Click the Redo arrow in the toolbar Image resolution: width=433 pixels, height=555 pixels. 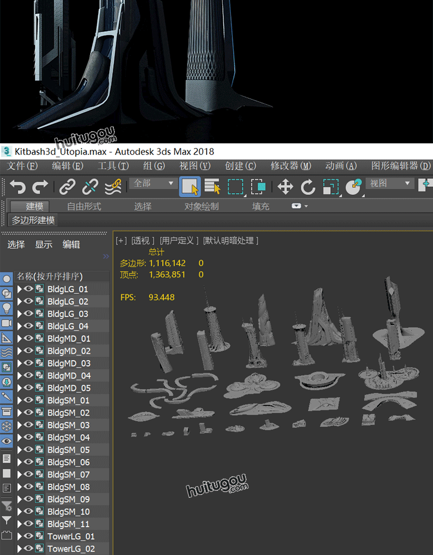pos(40,186)
